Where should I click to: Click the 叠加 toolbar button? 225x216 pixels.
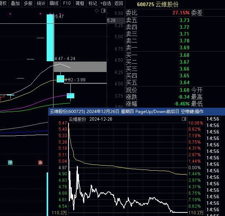point(15,3)
